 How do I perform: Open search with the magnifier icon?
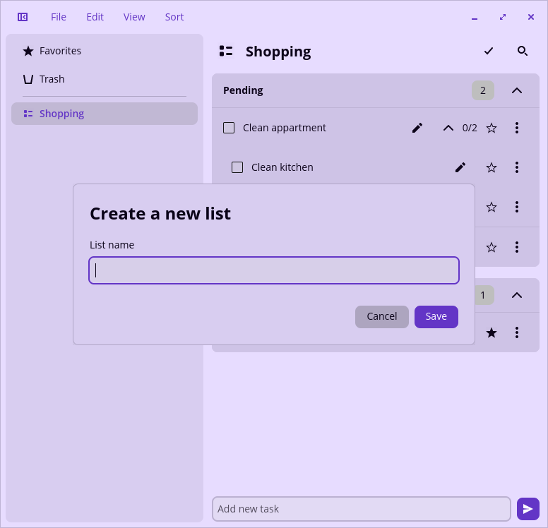point(523,51)
